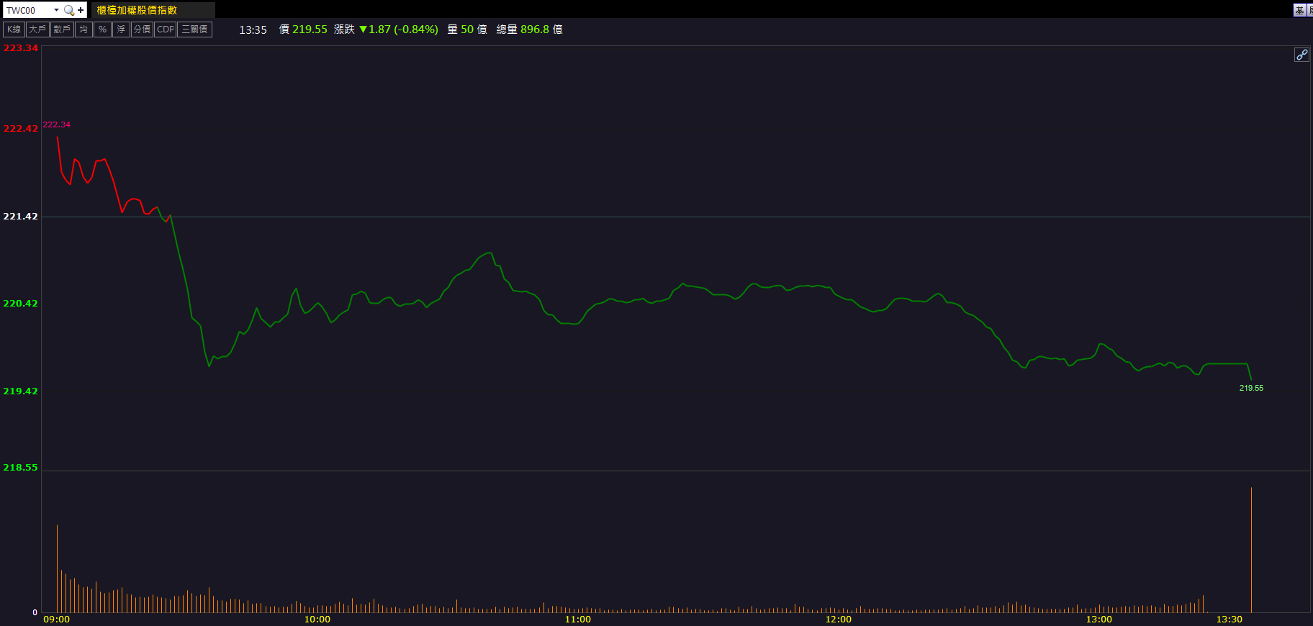
Task: Click the 基 button at top right
Action: (x=1299, y=10)
